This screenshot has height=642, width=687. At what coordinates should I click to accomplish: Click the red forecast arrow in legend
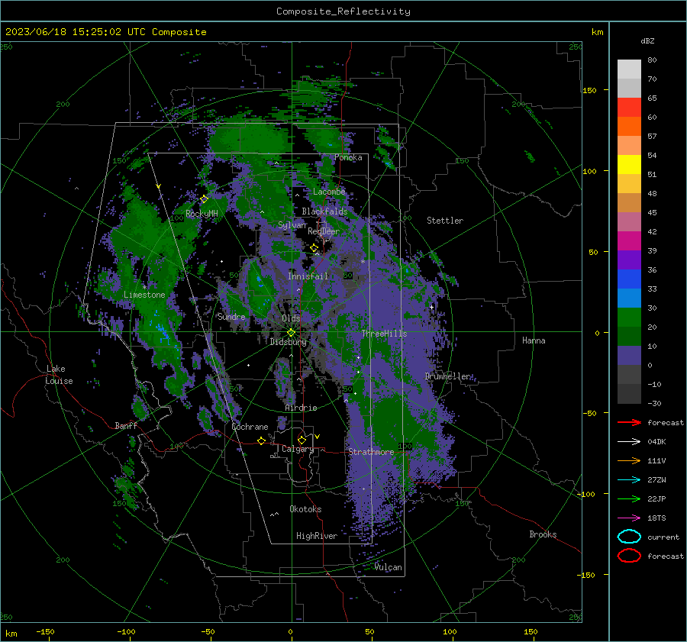click(629, 422)
